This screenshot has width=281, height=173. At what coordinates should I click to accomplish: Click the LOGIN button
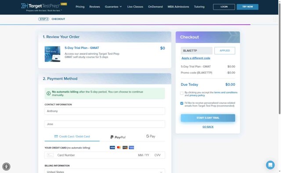click(x=224, y=7)
